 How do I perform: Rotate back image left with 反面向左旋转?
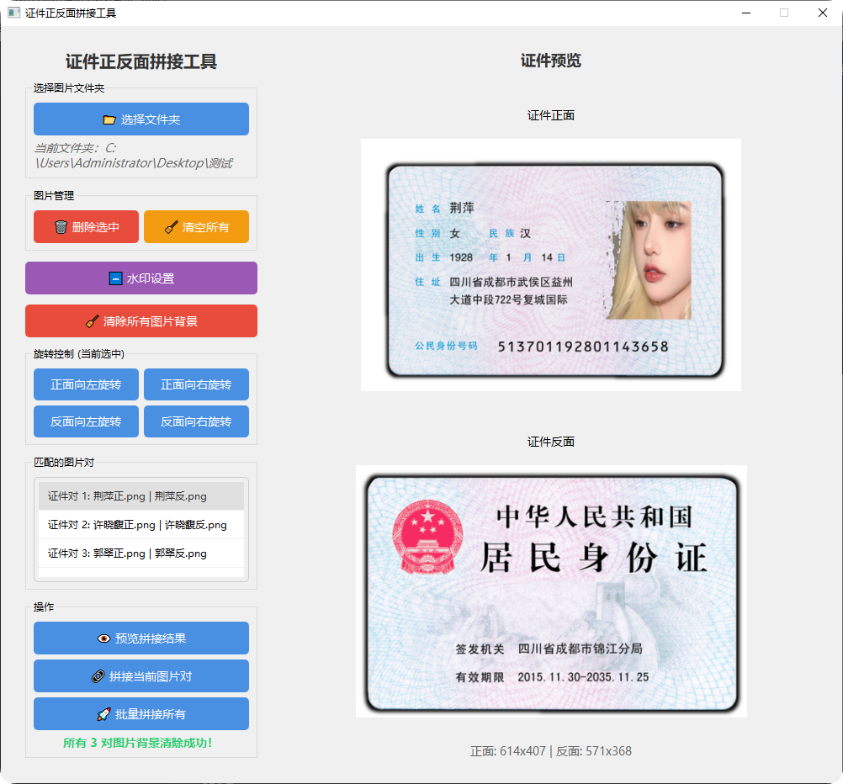pos(85,421)
